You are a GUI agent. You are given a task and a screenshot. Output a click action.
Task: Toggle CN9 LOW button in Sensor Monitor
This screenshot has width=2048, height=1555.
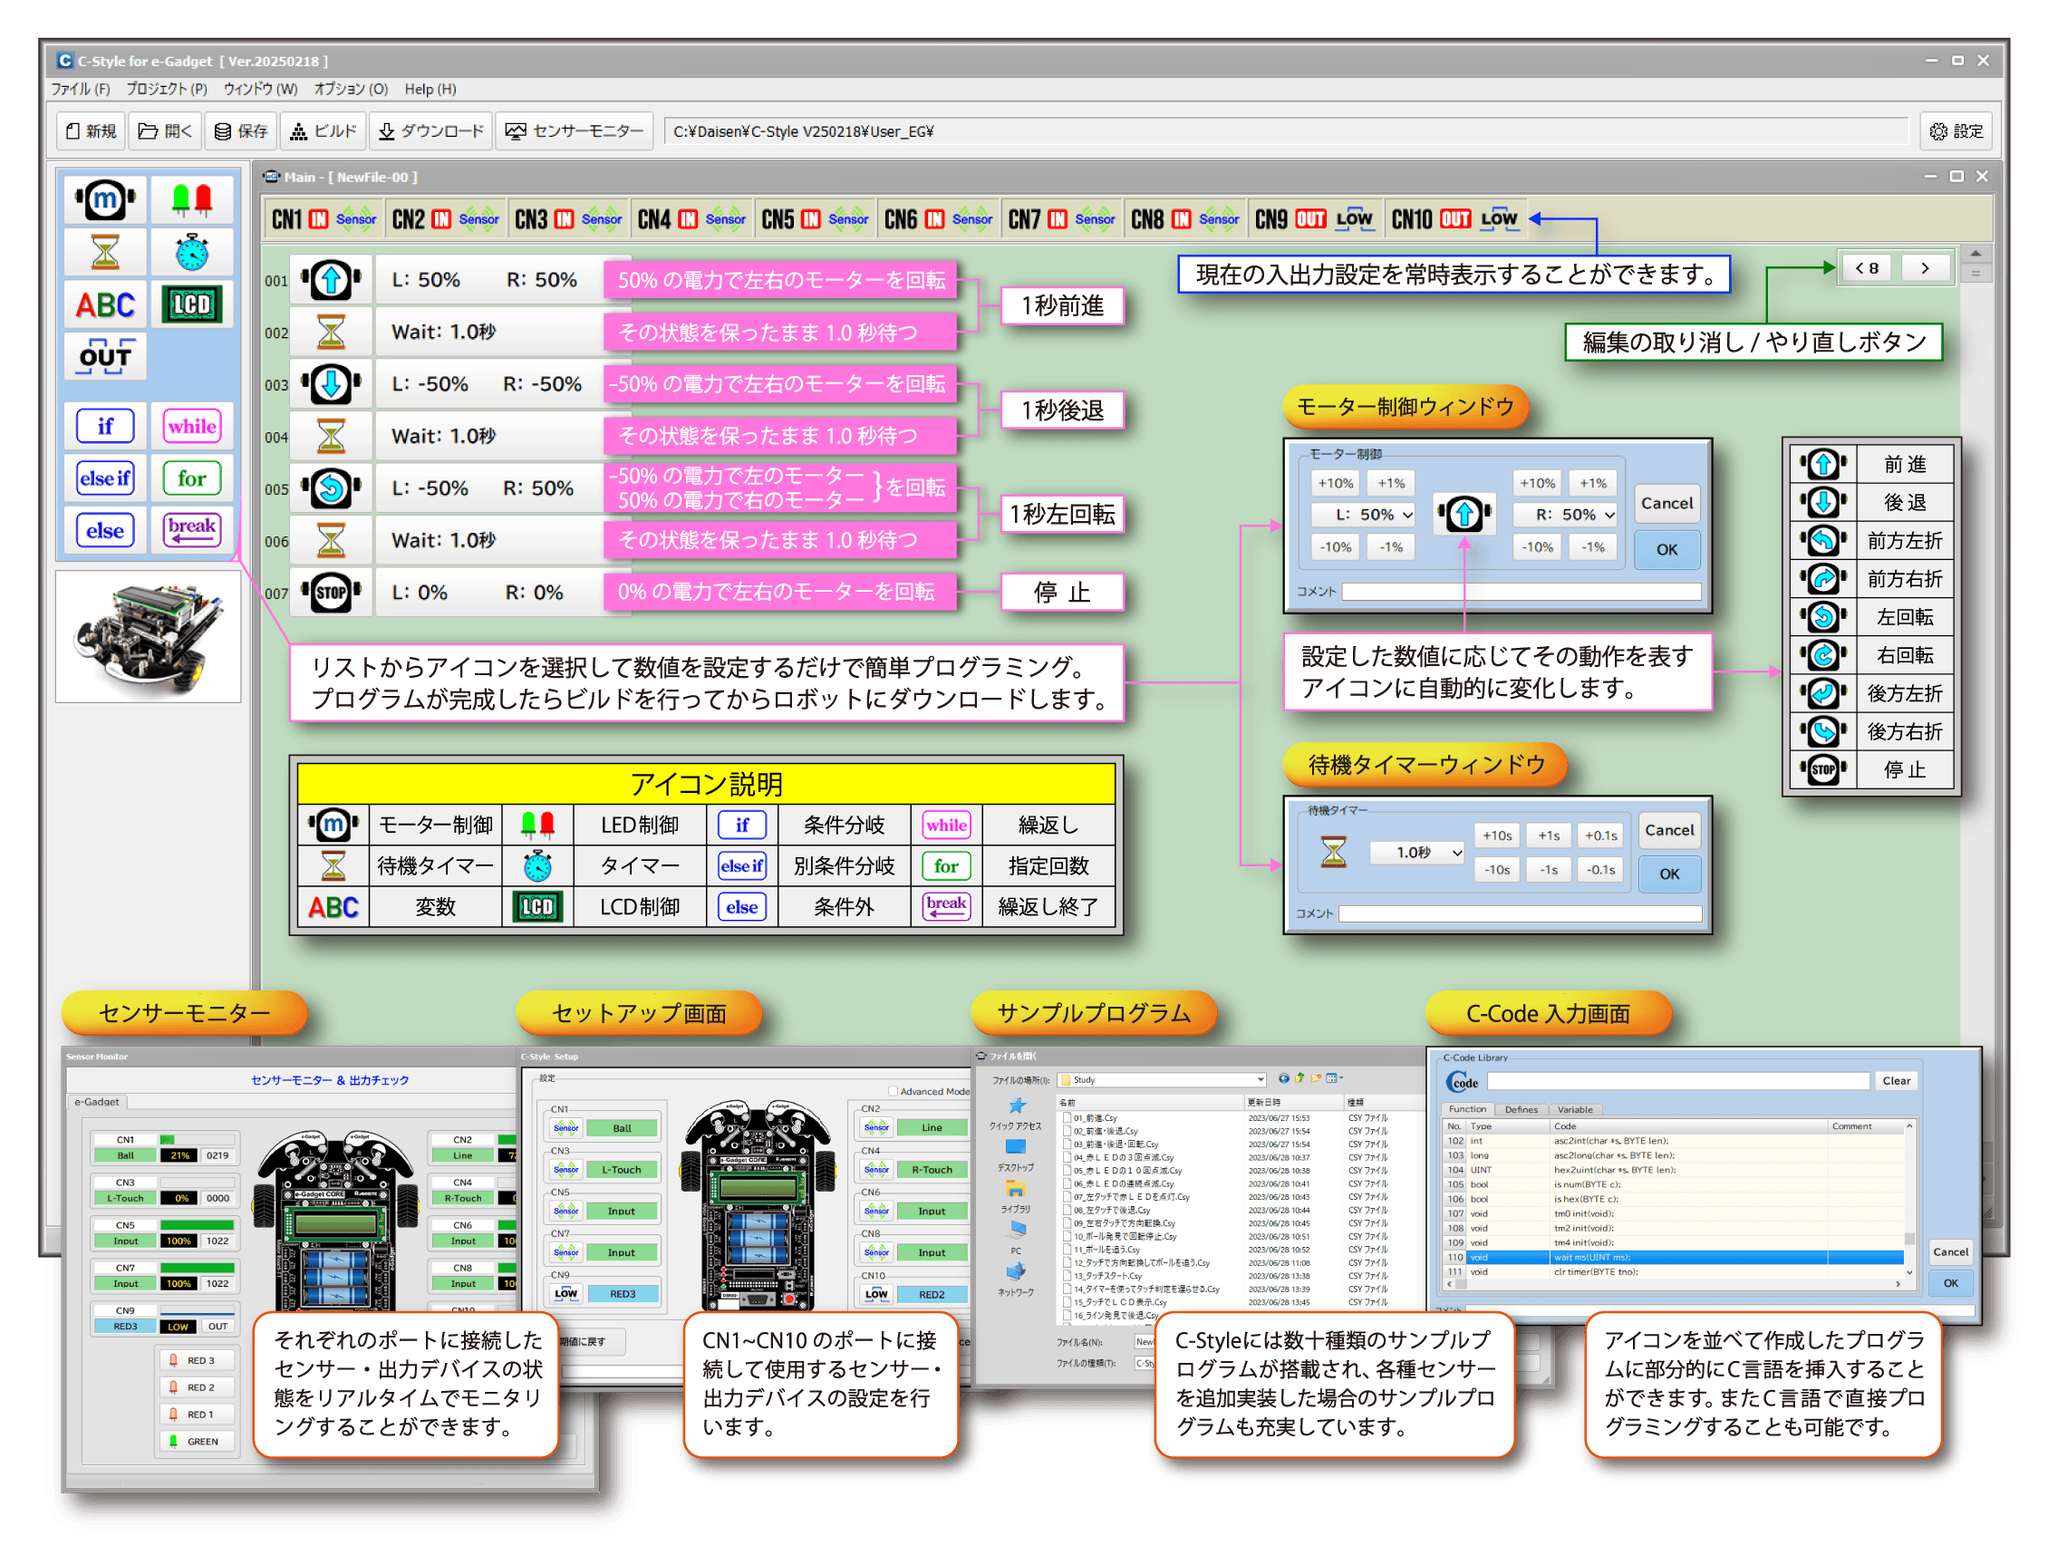(x=178, y=1327)
